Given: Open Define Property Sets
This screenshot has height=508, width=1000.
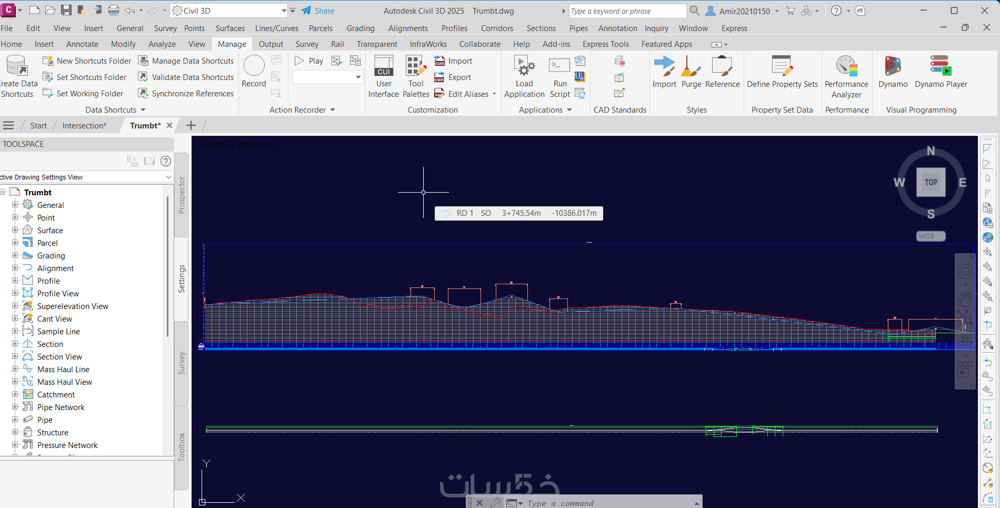Looking at the screenshot, I should (x=782, y=72).
